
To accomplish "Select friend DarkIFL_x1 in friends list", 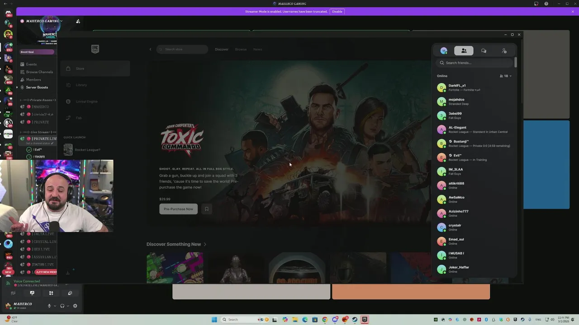I will 474,88.
